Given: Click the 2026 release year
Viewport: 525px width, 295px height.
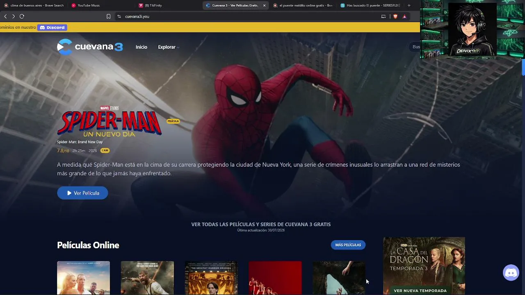Looking at the screenshot, I should pos(93,151).
